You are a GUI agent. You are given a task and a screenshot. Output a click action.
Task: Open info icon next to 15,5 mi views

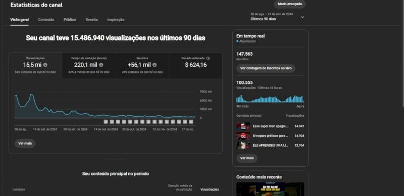pyautogui.click(x=45, y=65)
